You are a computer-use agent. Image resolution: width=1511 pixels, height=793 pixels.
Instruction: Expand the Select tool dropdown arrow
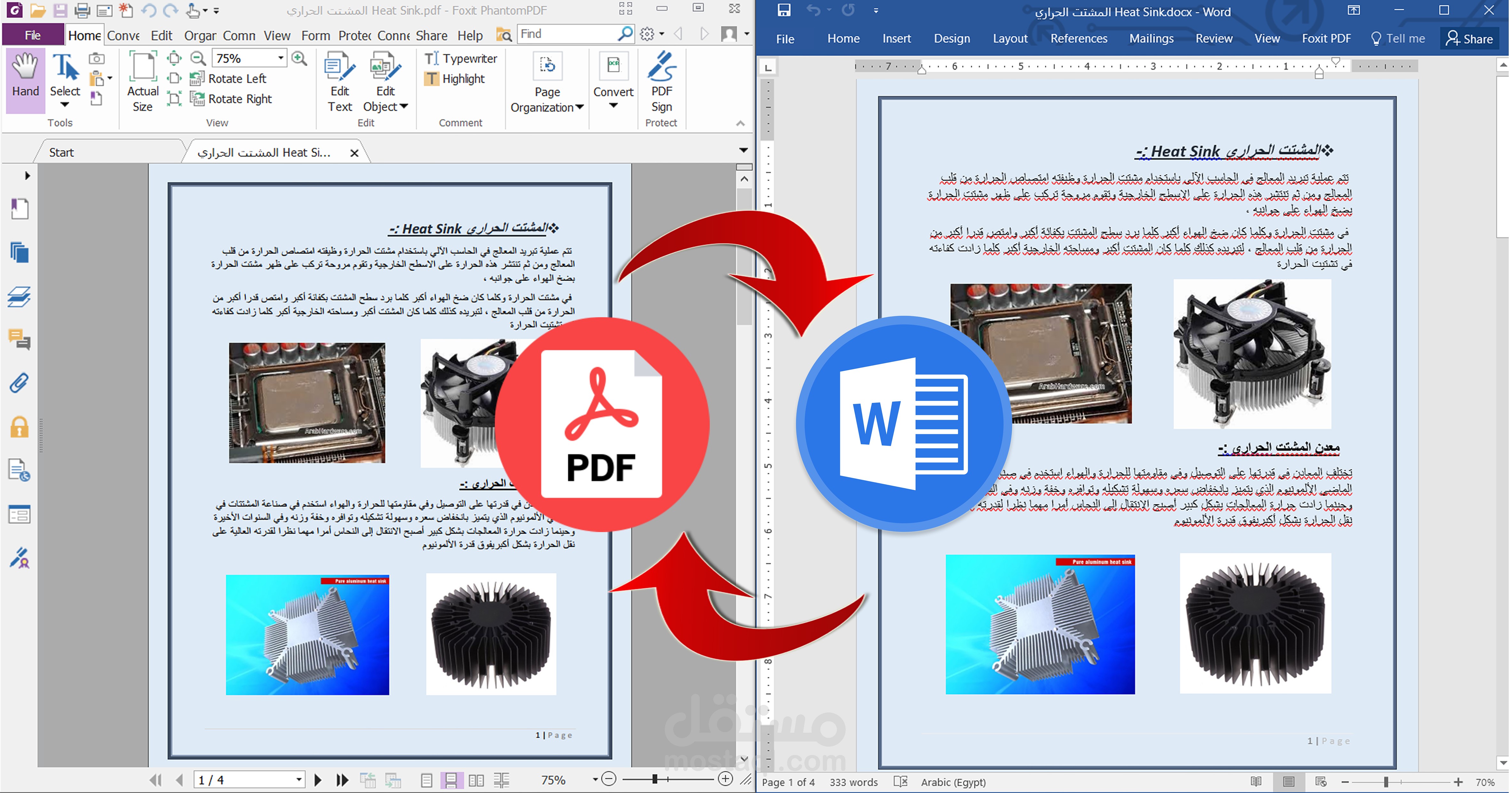65,105
